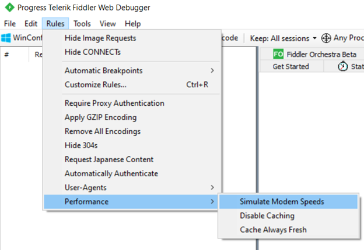Click the Statistics stopwatch icon

pyautogui.click(x=342, y=67)
